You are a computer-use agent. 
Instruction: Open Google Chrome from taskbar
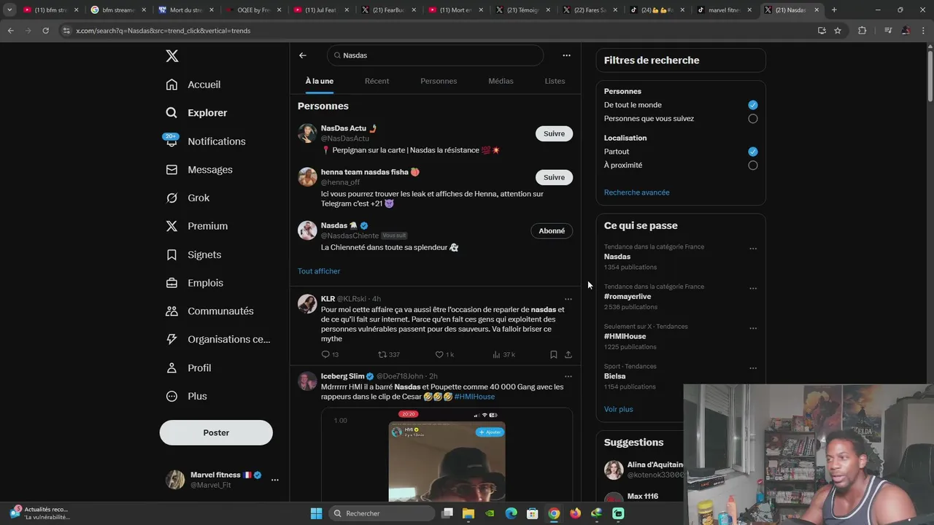click(554, 513)
